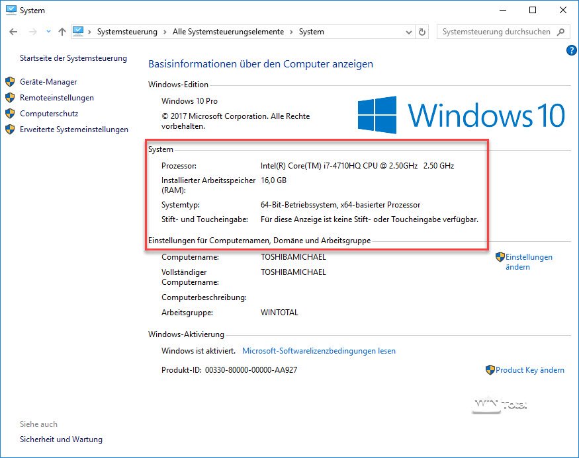
Task: Click the Windows 10 logo
Action: (461, 115)
